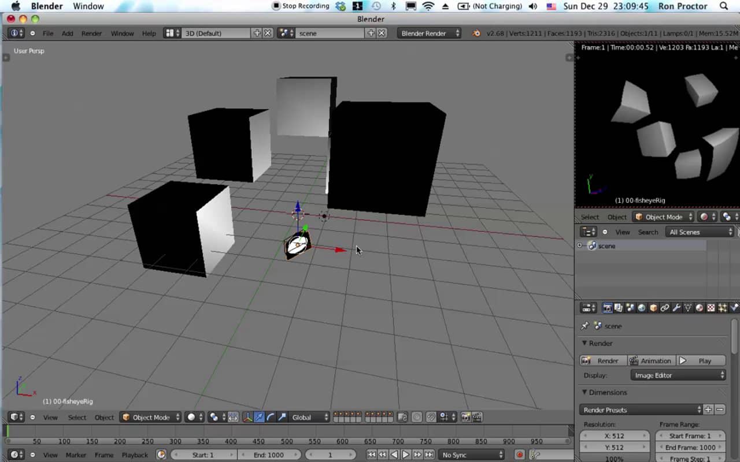
Task: Open the Global transform orientation dropdown
Action: click(x=309, y=417)
